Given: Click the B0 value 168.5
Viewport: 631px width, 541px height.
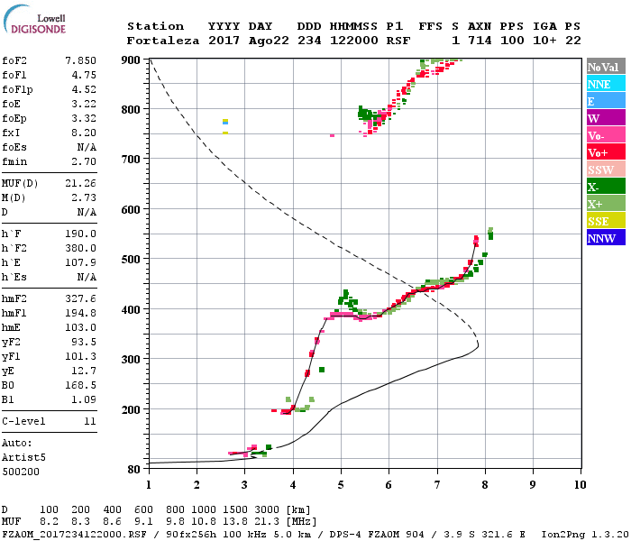Looking at the screenshot, I should pyautogui.click(x=80, y=386).
